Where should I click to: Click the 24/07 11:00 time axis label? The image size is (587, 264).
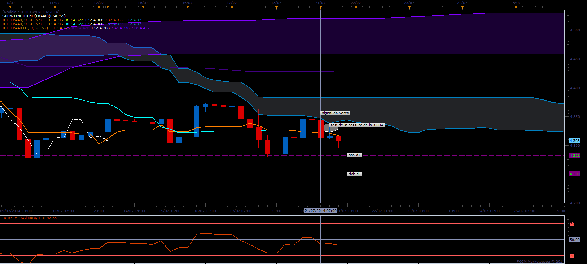[x=489, y=211]
